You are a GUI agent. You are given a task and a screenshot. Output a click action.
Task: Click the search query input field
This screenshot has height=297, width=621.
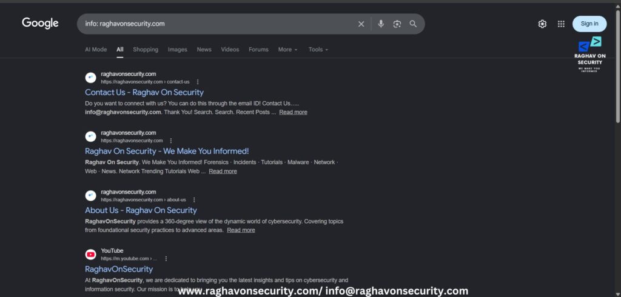[x=218, y=24]
